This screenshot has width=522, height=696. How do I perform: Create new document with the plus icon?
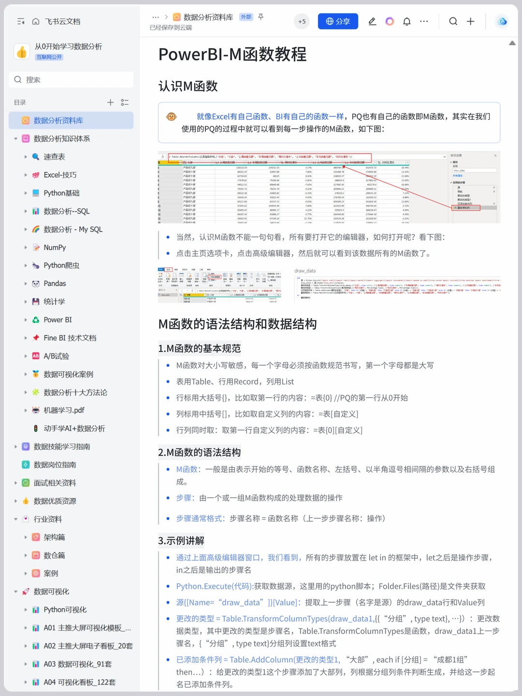point(470,21)
